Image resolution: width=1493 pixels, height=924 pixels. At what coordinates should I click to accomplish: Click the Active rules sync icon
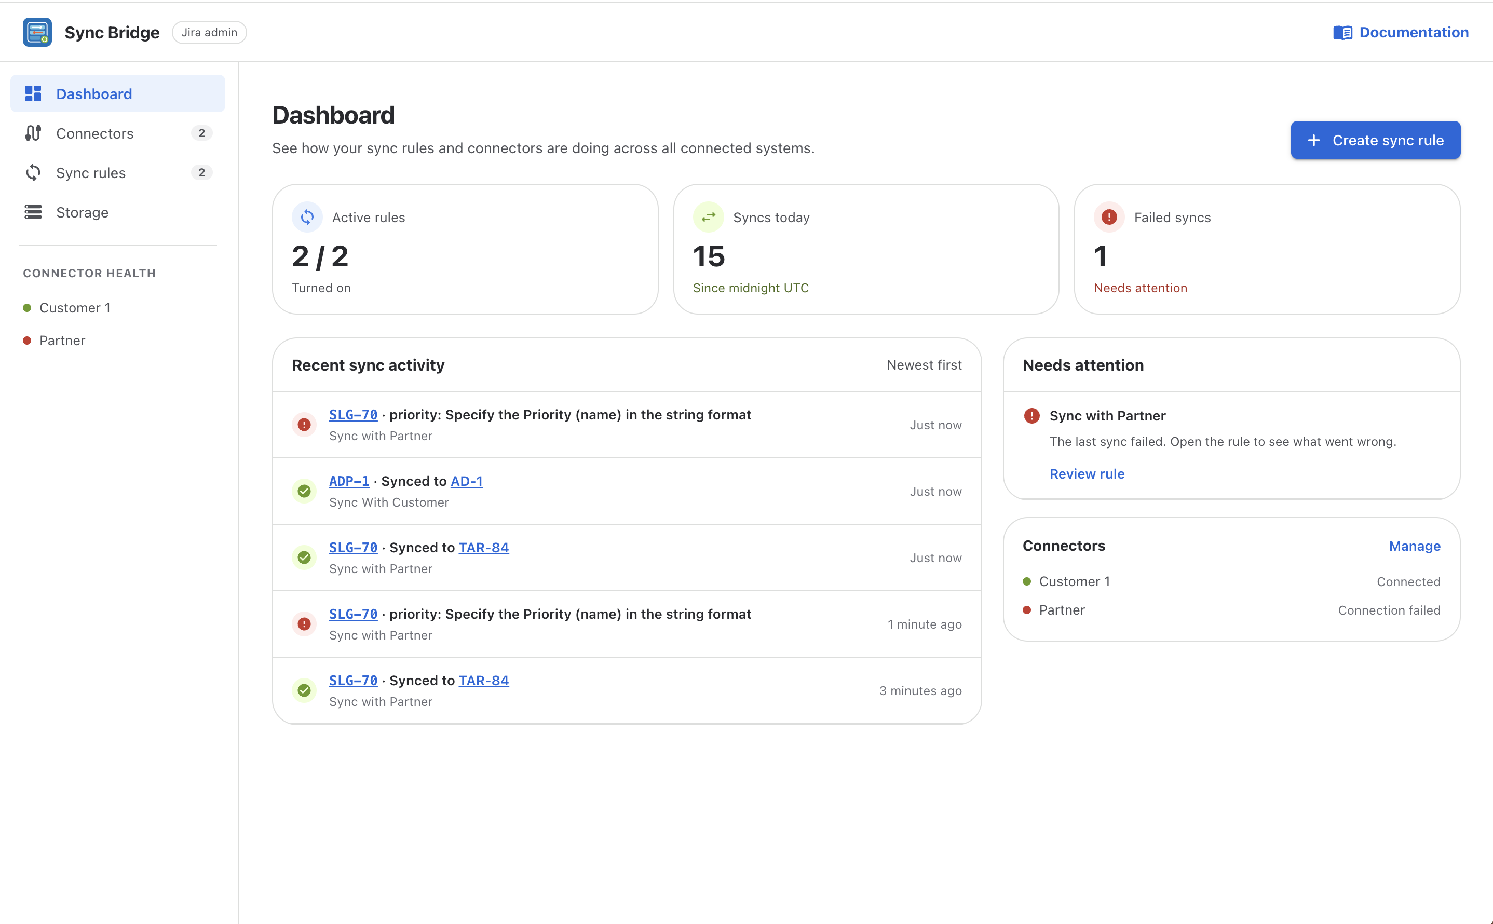[307, 217]
